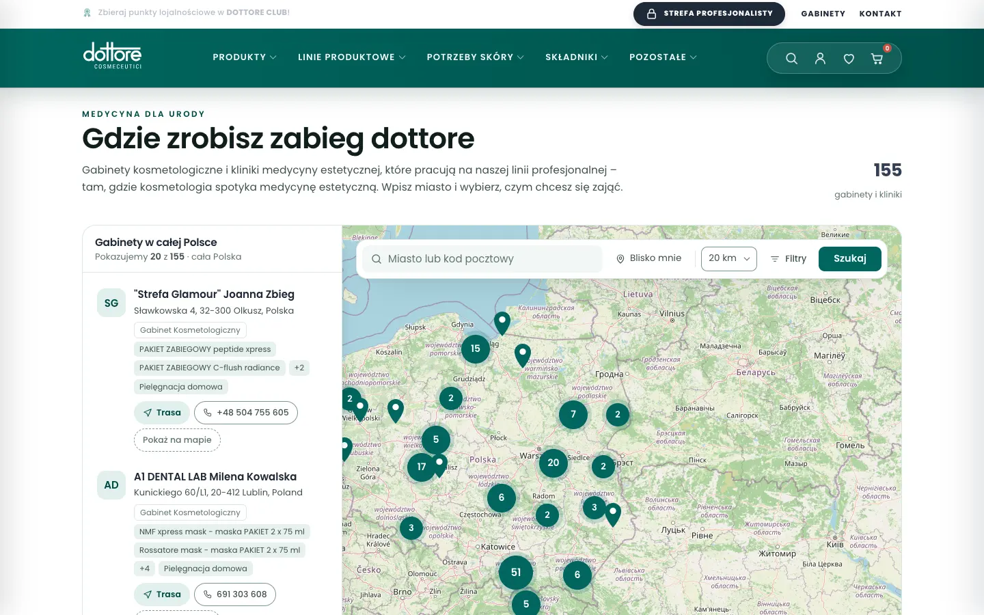The image size is (984, 615).
Task: Expand the +4 more tags chip
Action: pos(145,569)
